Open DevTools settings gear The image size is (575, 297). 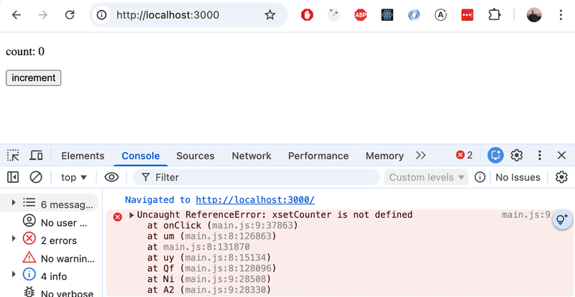pos(517,155)
